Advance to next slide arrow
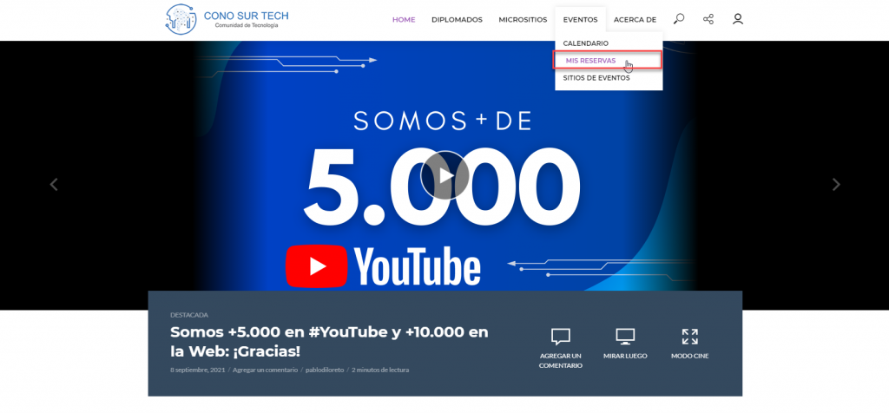This screenshot has width=889, height=413. point(836,184)
